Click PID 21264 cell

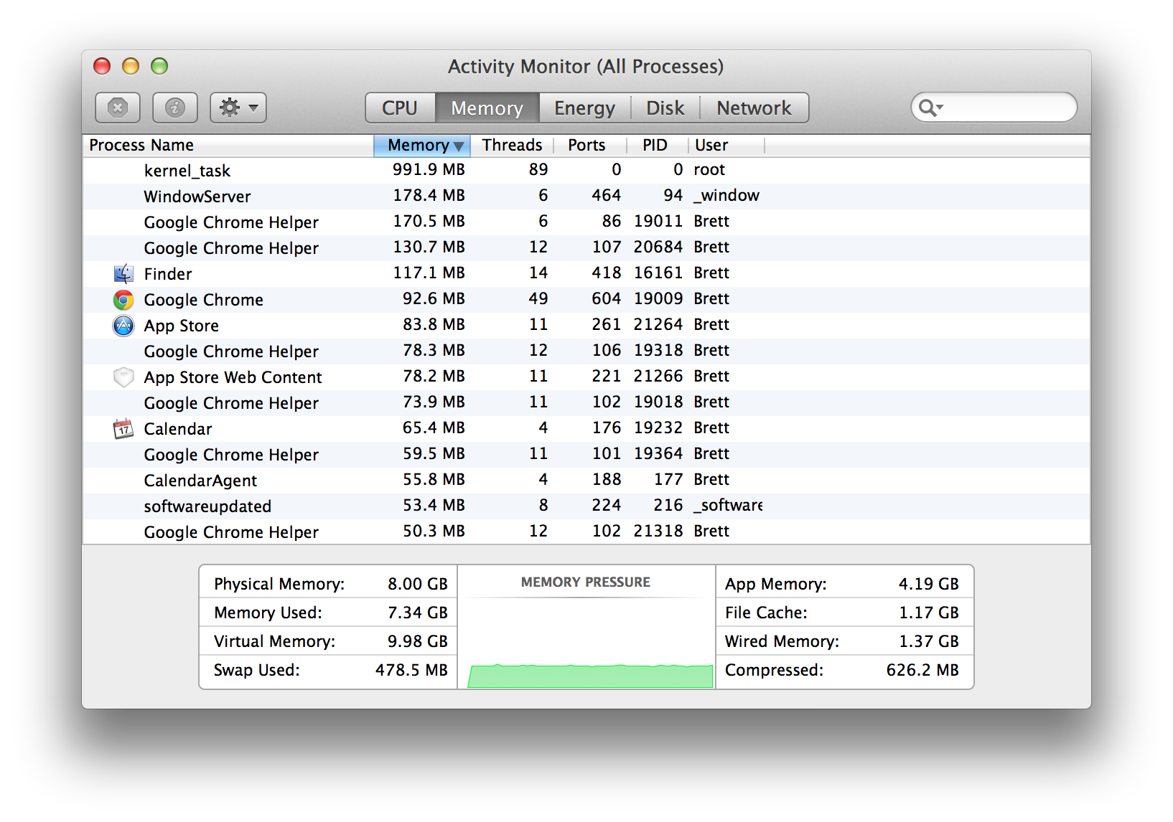click(x=658, y=325)
